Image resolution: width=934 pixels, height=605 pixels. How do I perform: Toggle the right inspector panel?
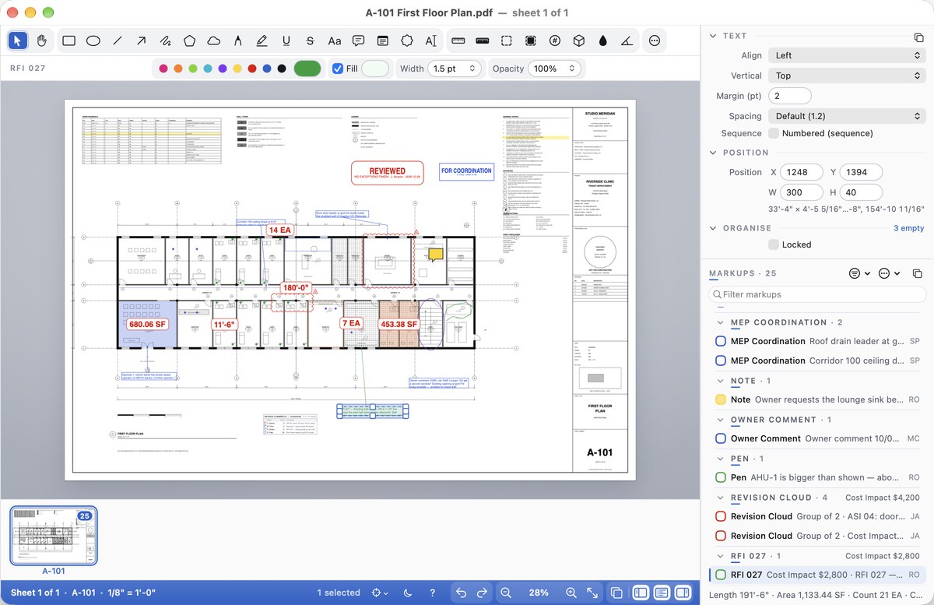683,593
